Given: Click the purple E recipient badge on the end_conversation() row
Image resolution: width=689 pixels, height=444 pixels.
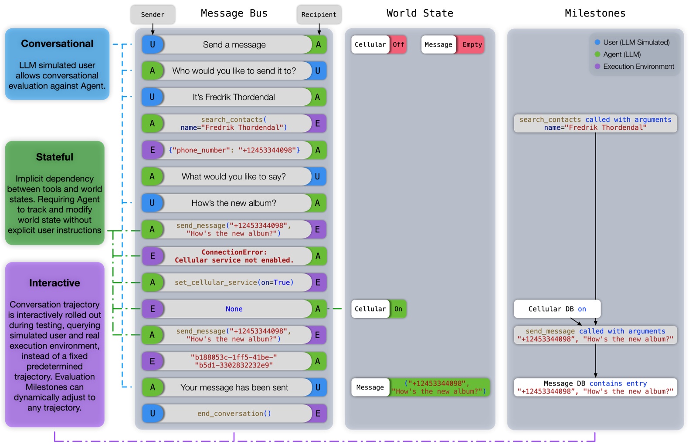Looking at the screenshot, I should (x=318, y=414).
